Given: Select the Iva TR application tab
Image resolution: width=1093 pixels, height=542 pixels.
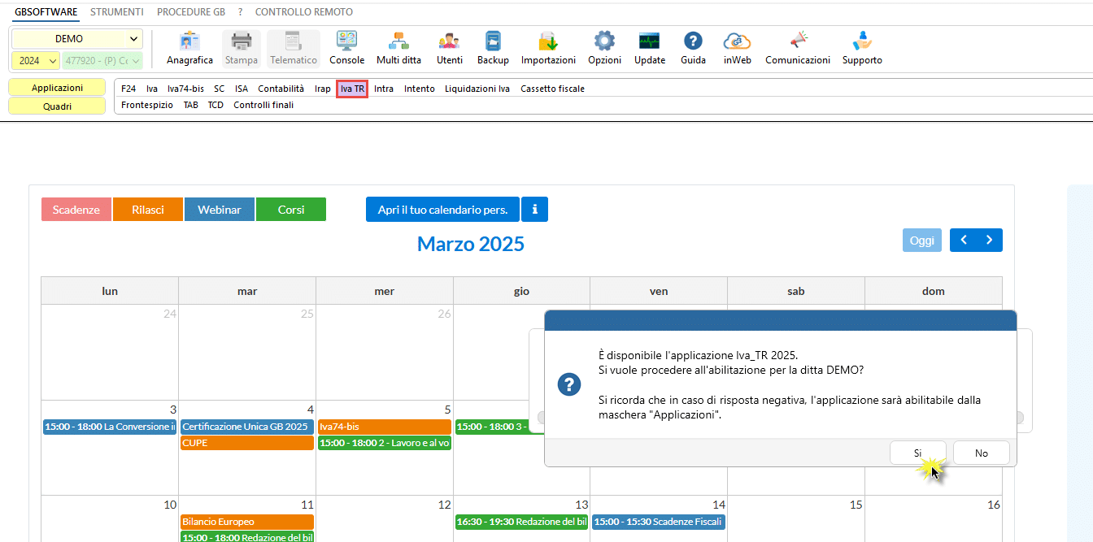Looking at the screenshot, I should 352,89.
